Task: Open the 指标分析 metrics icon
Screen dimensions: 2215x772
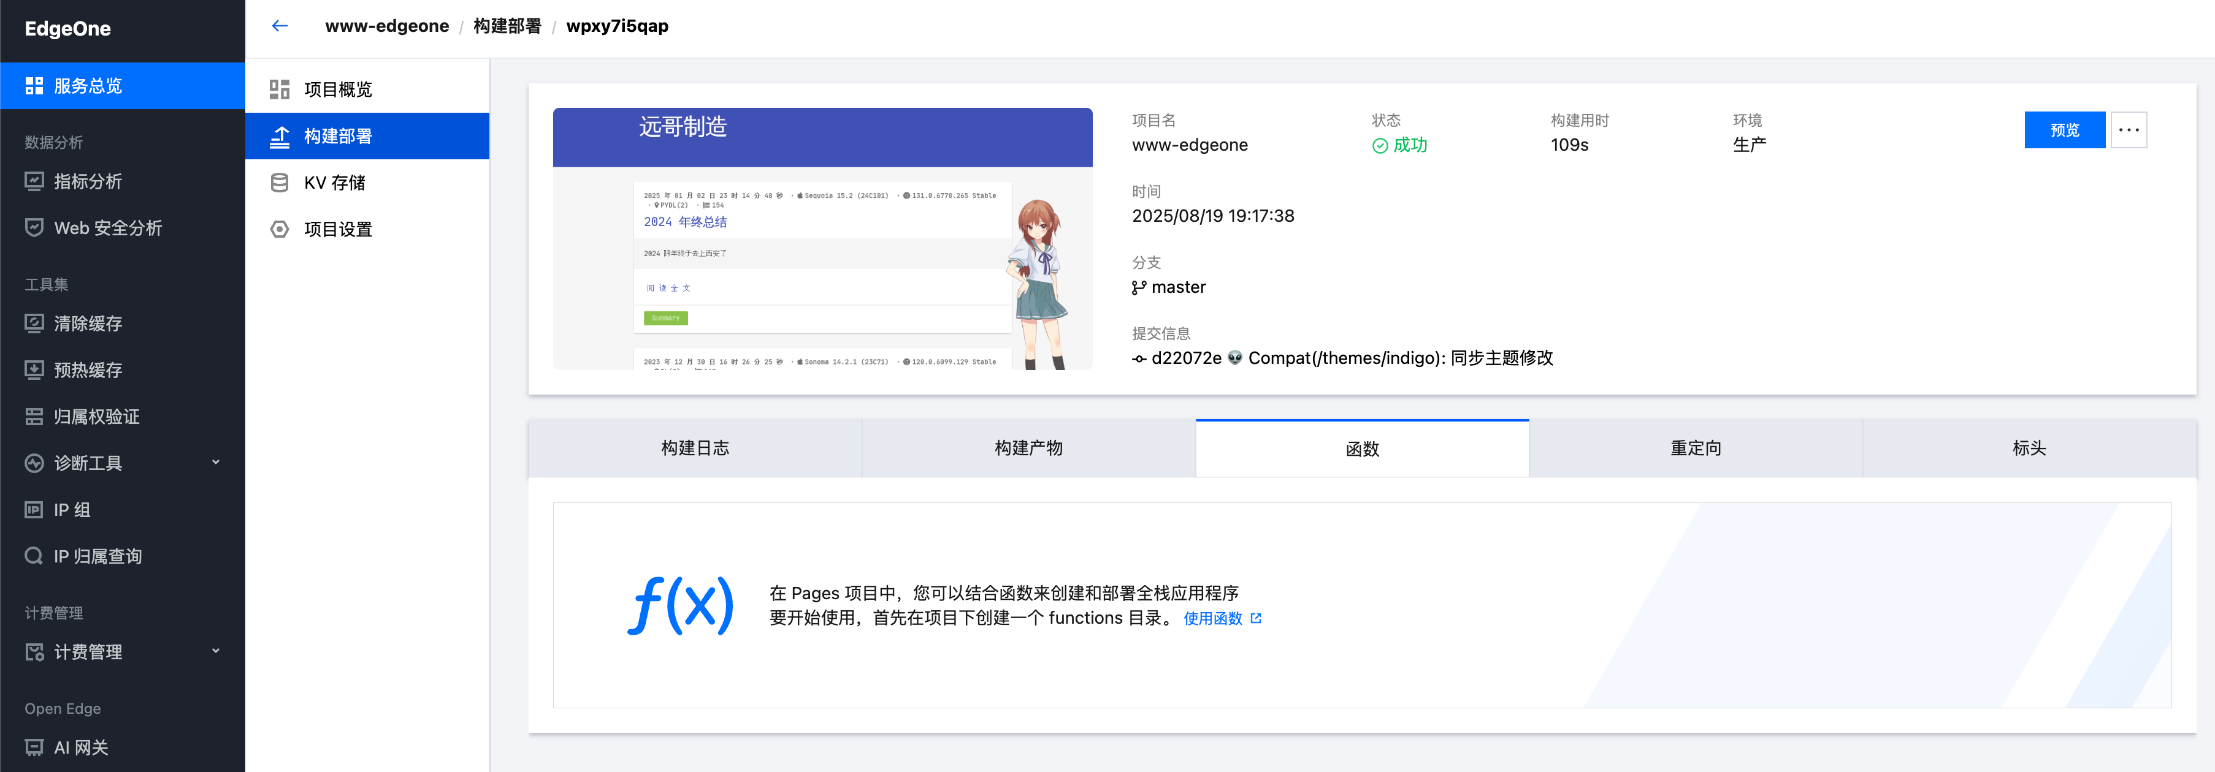Action: (34, 181)
